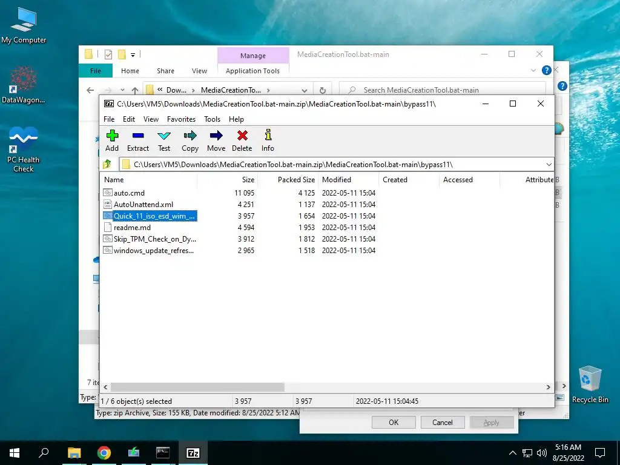Open taskbar search
The image size is (620, 465).
point(44,452)
